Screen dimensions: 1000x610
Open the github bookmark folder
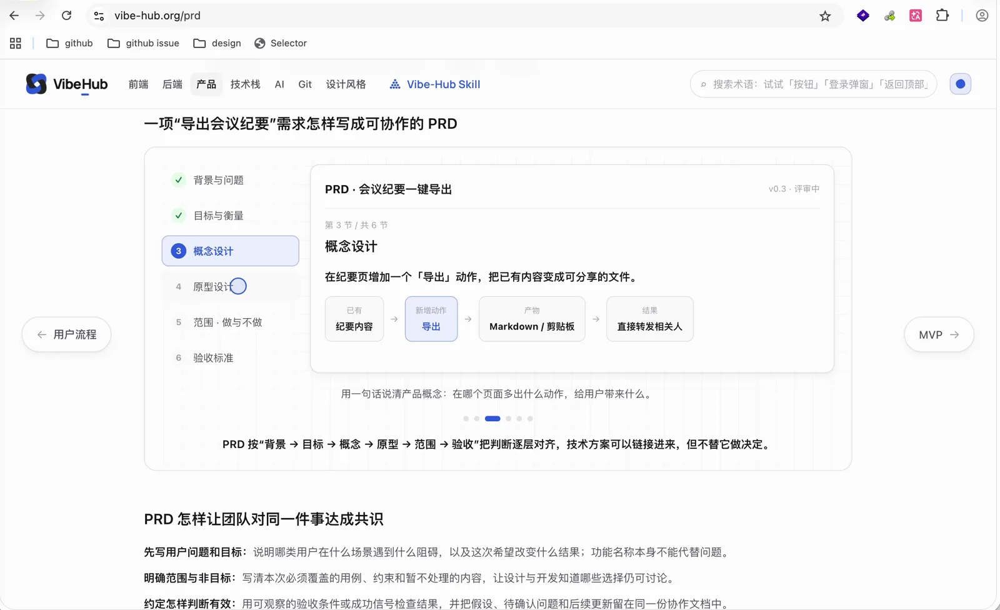pos(69,43)
